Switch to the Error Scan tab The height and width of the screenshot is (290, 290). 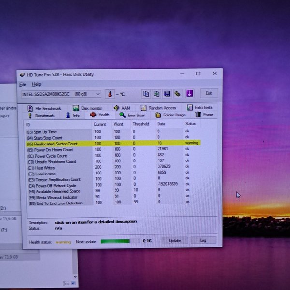(132, 115)
